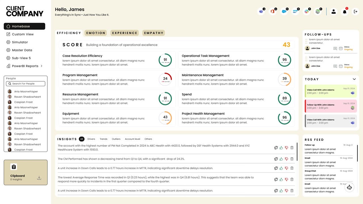363x204 pixels.
Task: Click the RSS Feed scrollbar
Action: click(x=357, y=153)
